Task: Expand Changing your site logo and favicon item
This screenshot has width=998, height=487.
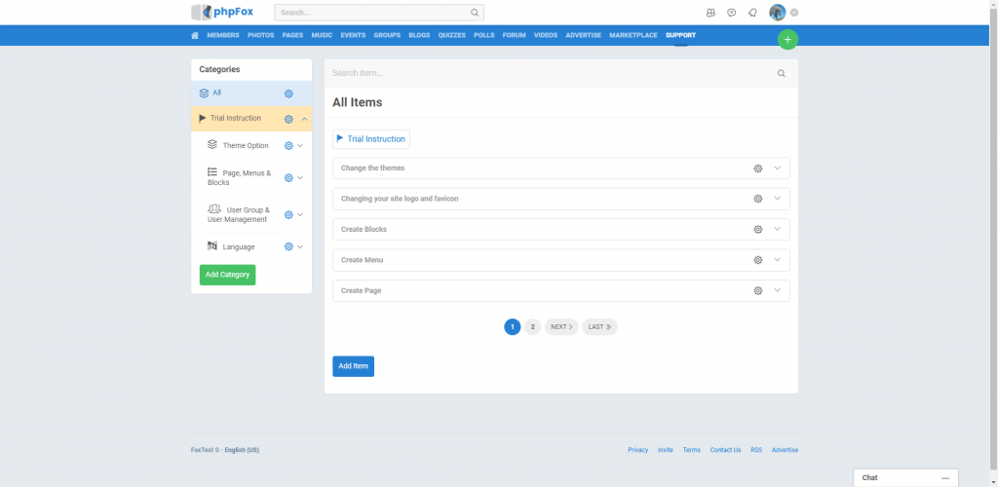Action: [777, 199]
